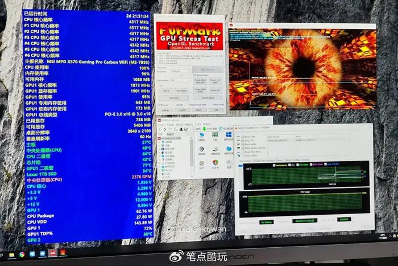Switch to AIDA64 via its red 64 taskbar icon
Screen dimensions: 398x266
pyautogui.click(x=52, y=253)
